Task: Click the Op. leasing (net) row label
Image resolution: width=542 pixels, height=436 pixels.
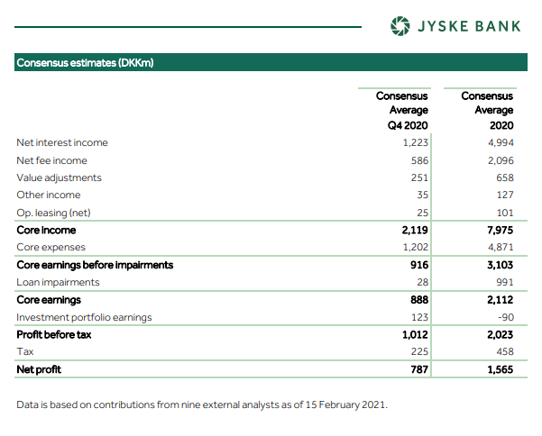Action: coord(54,213)
